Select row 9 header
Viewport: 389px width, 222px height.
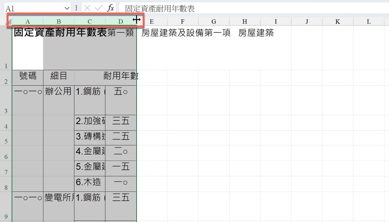coord(6,206)
